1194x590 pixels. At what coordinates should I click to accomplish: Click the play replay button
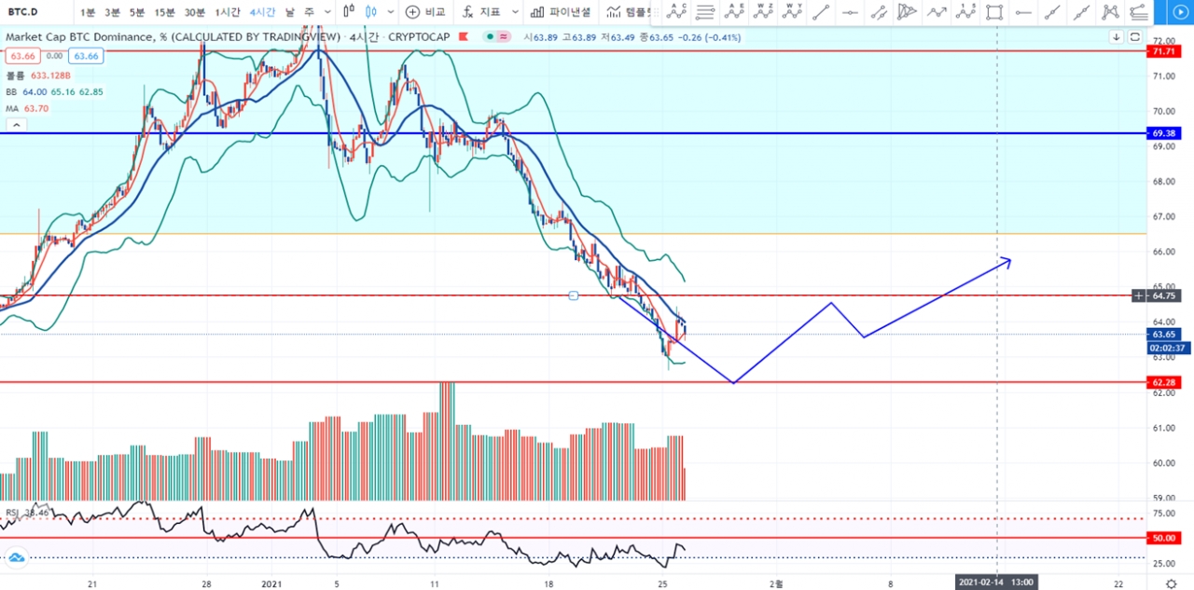tap(1179, 12)
